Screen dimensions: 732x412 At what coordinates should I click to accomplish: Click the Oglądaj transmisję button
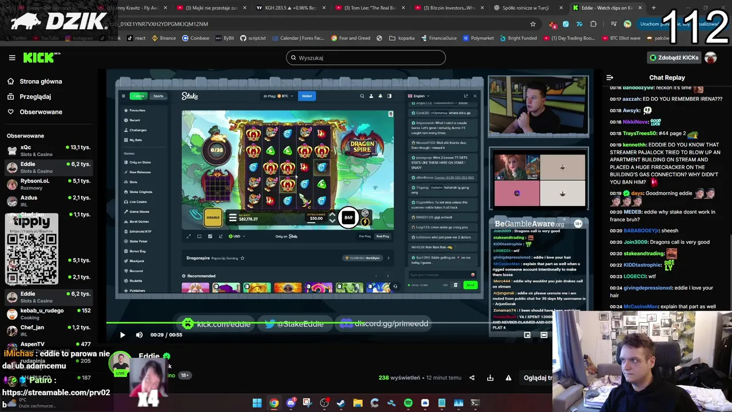click(538, 378)
